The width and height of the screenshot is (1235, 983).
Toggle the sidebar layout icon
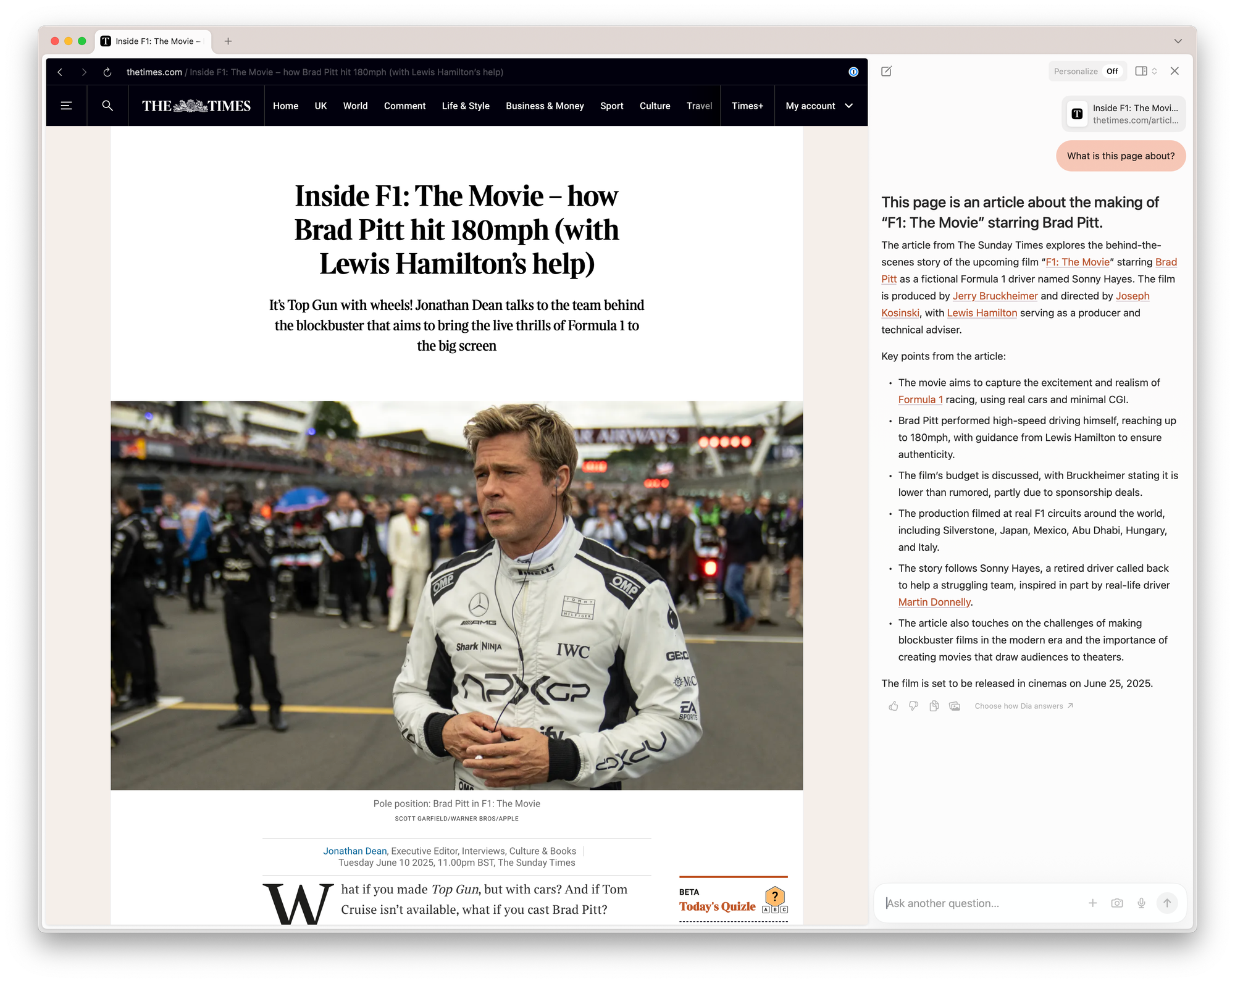[1141, 71]
